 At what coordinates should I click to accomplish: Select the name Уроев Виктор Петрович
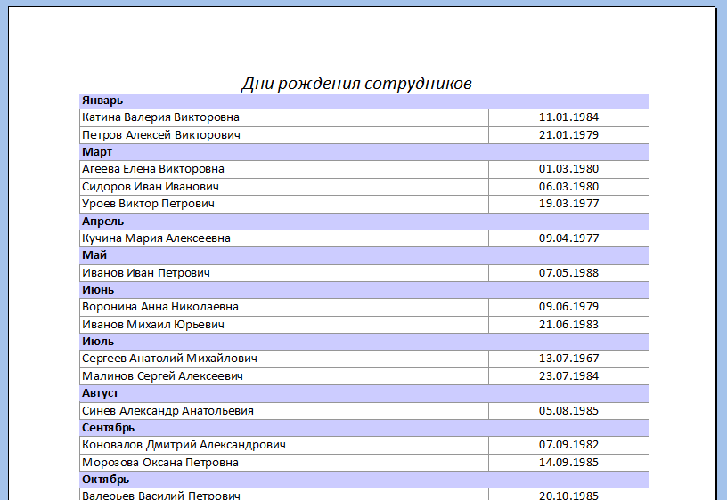(x=148, y=204)
